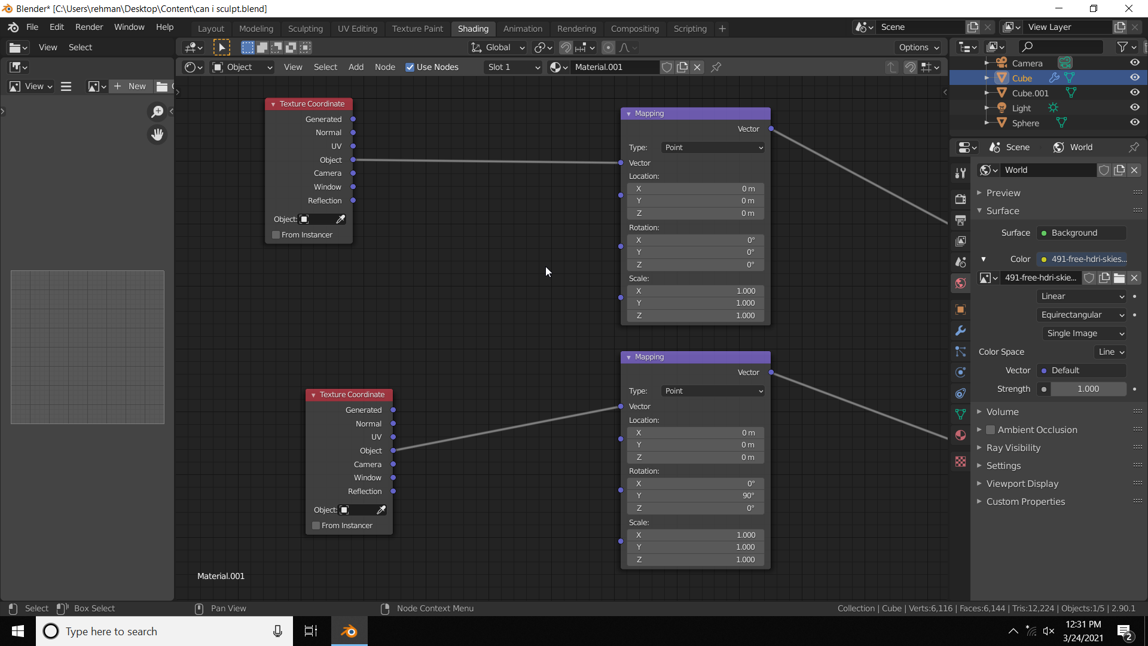1148x646 pixels.
Task: Click New image button
Action: click(130, 86)
